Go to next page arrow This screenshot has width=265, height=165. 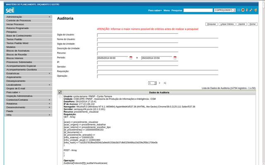tap(160, 83)
